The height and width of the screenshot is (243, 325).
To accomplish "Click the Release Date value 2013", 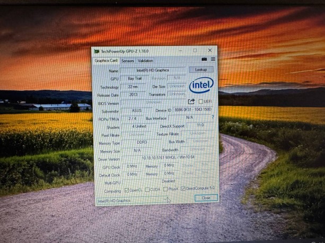I will pyautogui.click(x=133, y=95).
